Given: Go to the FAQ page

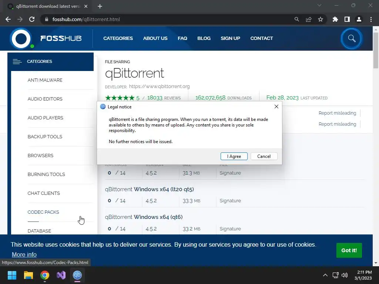Looking at the screenshot, I should pyautogui.click(x=182, y=38).
